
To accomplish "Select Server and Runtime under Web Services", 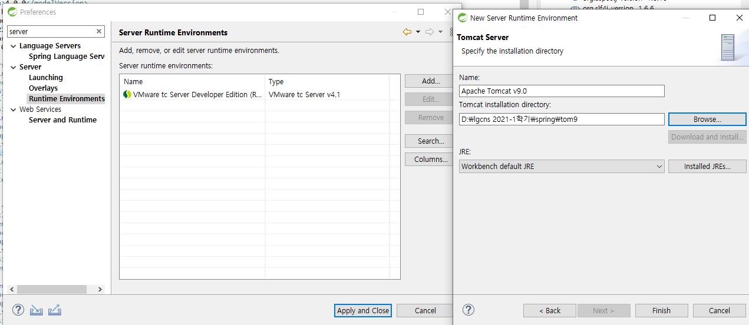I will coord(62,120).
